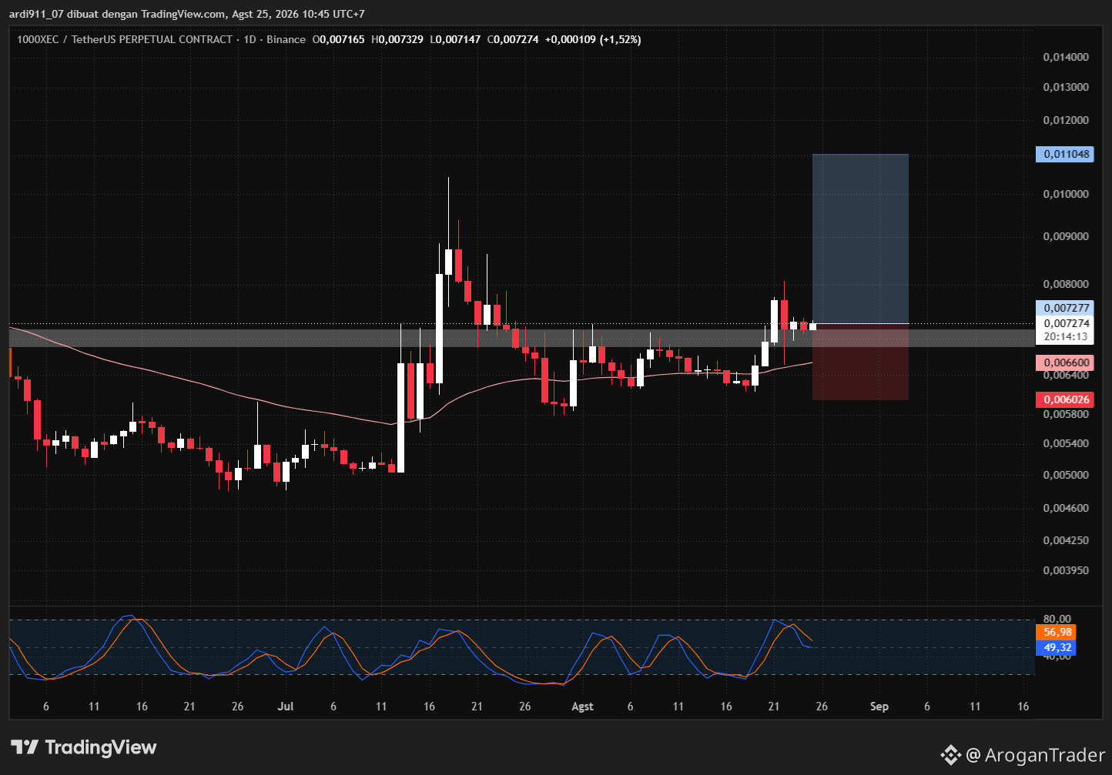Image resolution: width=1112 pixels, height=775 pixels.
Task: Click the 0,013000 price axis label
Action: point(1066,87)
